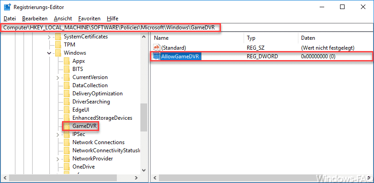Select the NetworkConnectivityStatus folder icon
374x183 pixels.
pos(67,150)
